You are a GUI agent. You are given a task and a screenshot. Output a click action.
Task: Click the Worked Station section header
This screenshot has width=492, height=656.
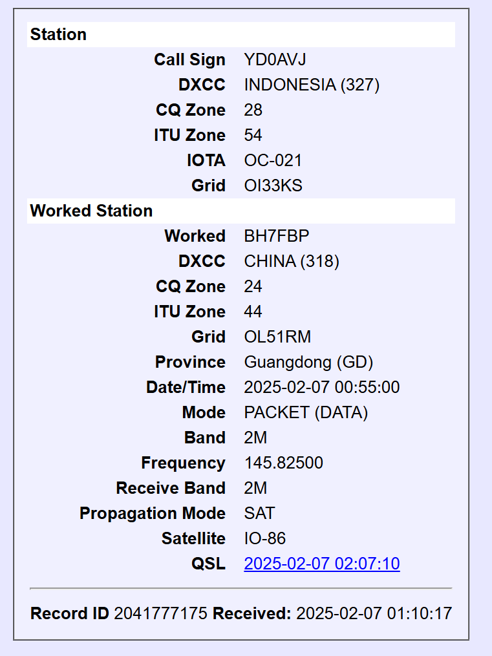click(x=91, y=211)
